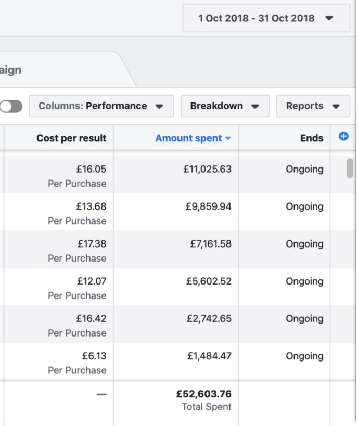Expand the Columns: Performance dropdown
This screenshot has height=426, width=358.
click(101, 106)
